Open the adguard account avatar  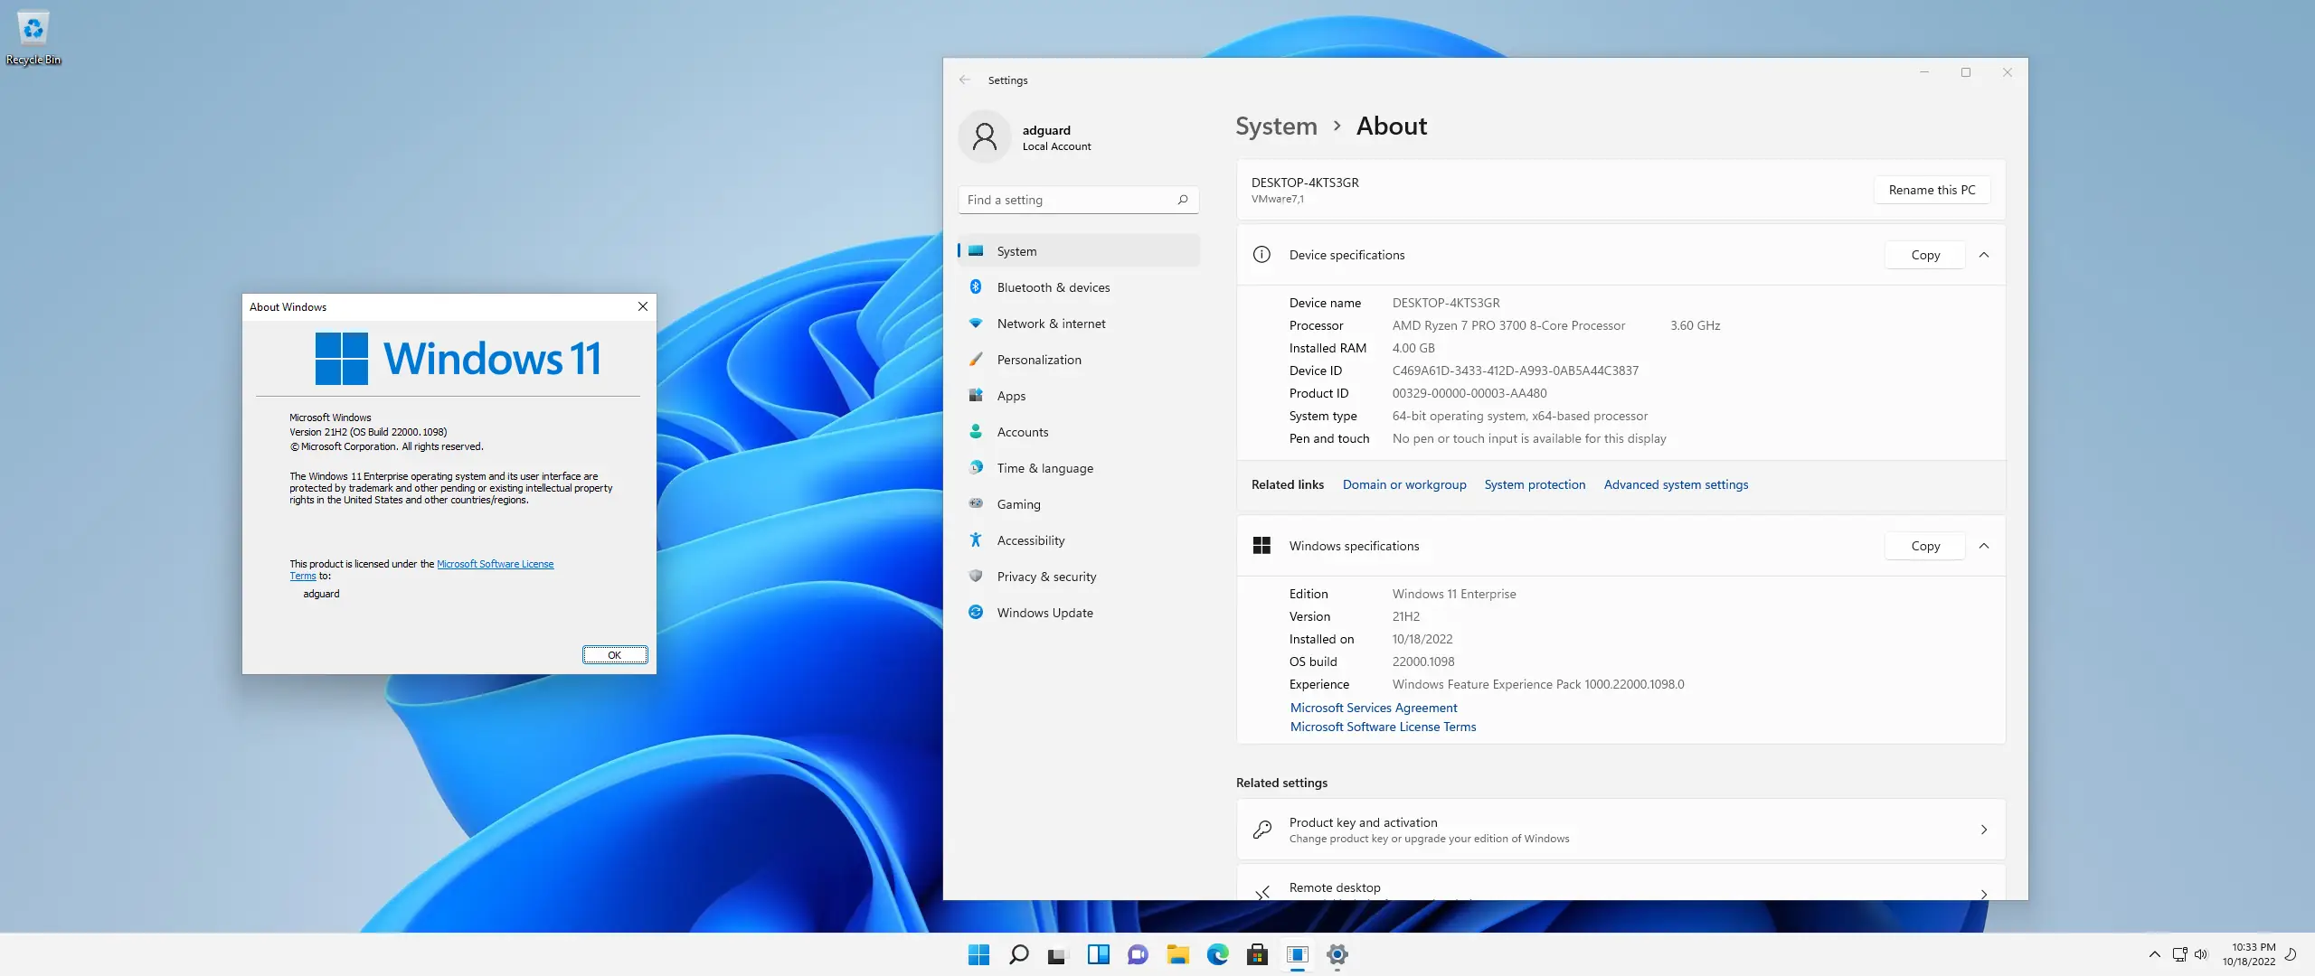(x=985, y=136)
